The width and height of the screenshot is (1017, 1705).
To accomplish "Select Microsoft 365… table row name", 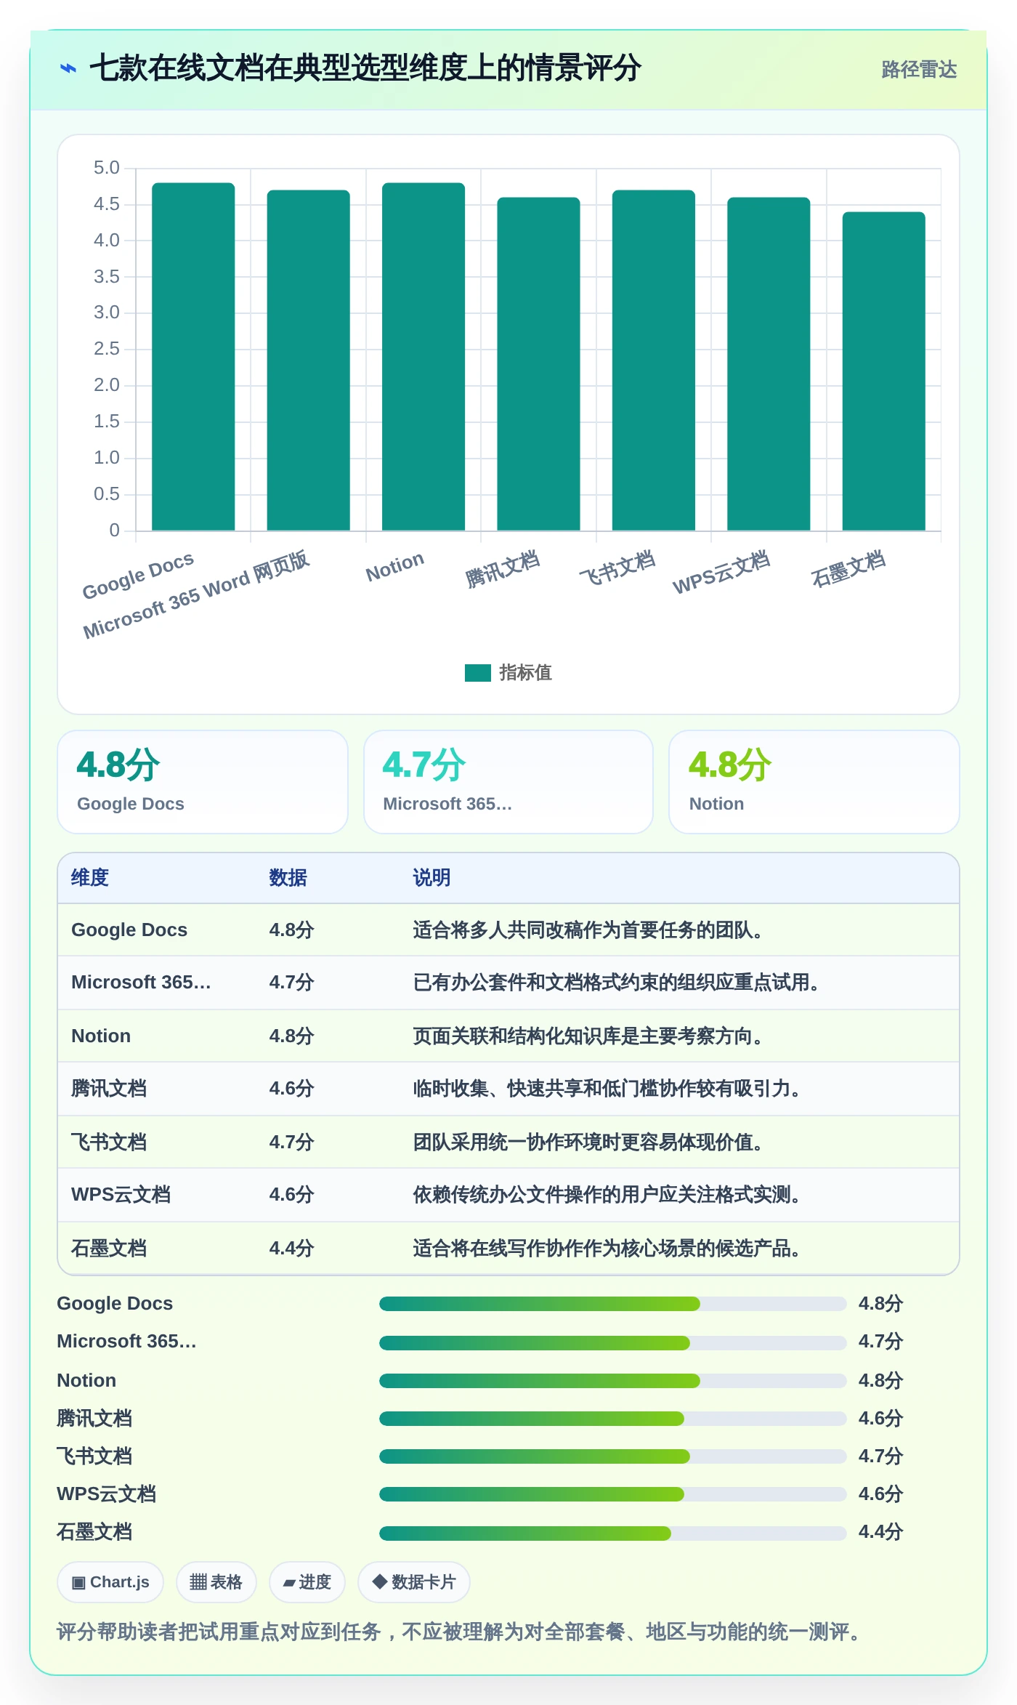I will [x=141, y=983].
